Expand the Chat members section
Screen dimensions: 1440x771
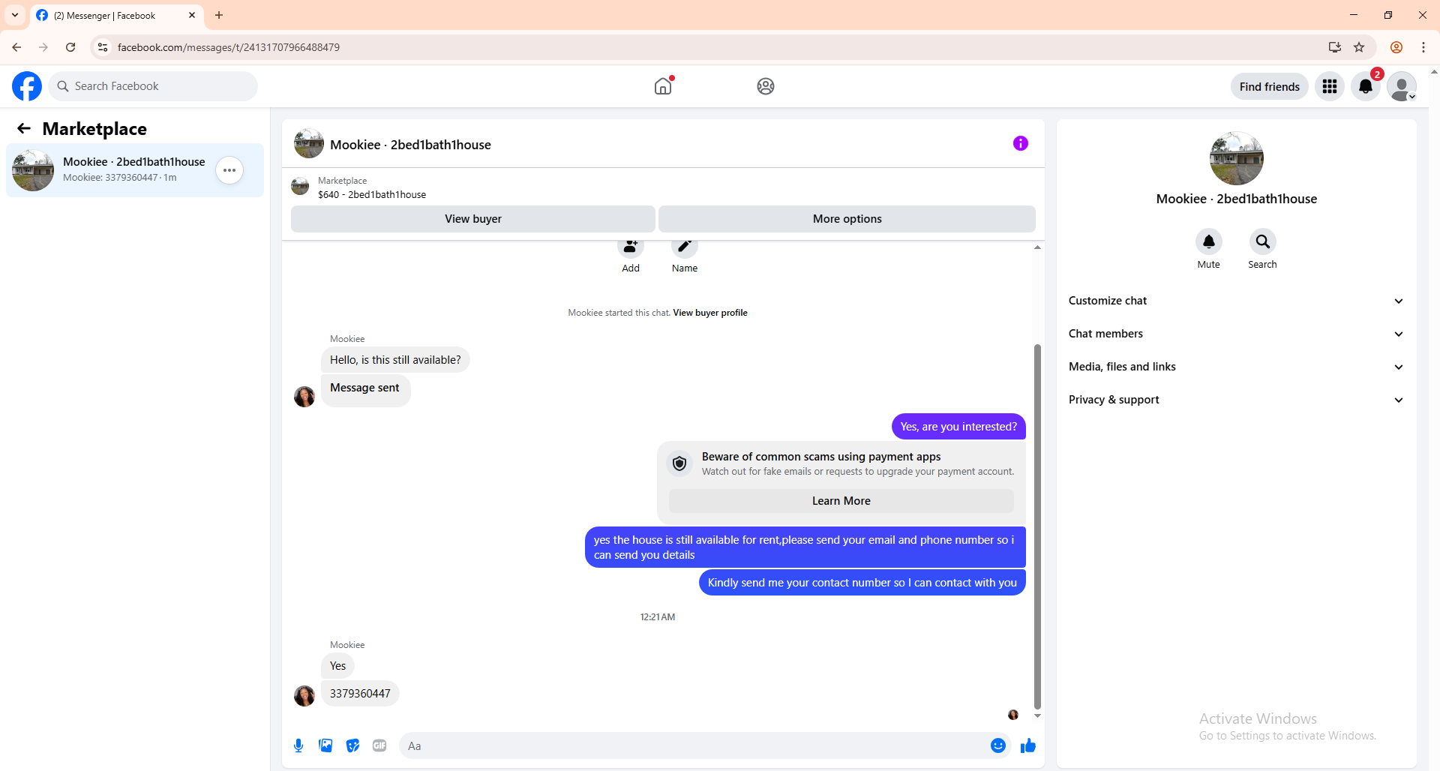pyautogui.click(x=1236, y=334)
